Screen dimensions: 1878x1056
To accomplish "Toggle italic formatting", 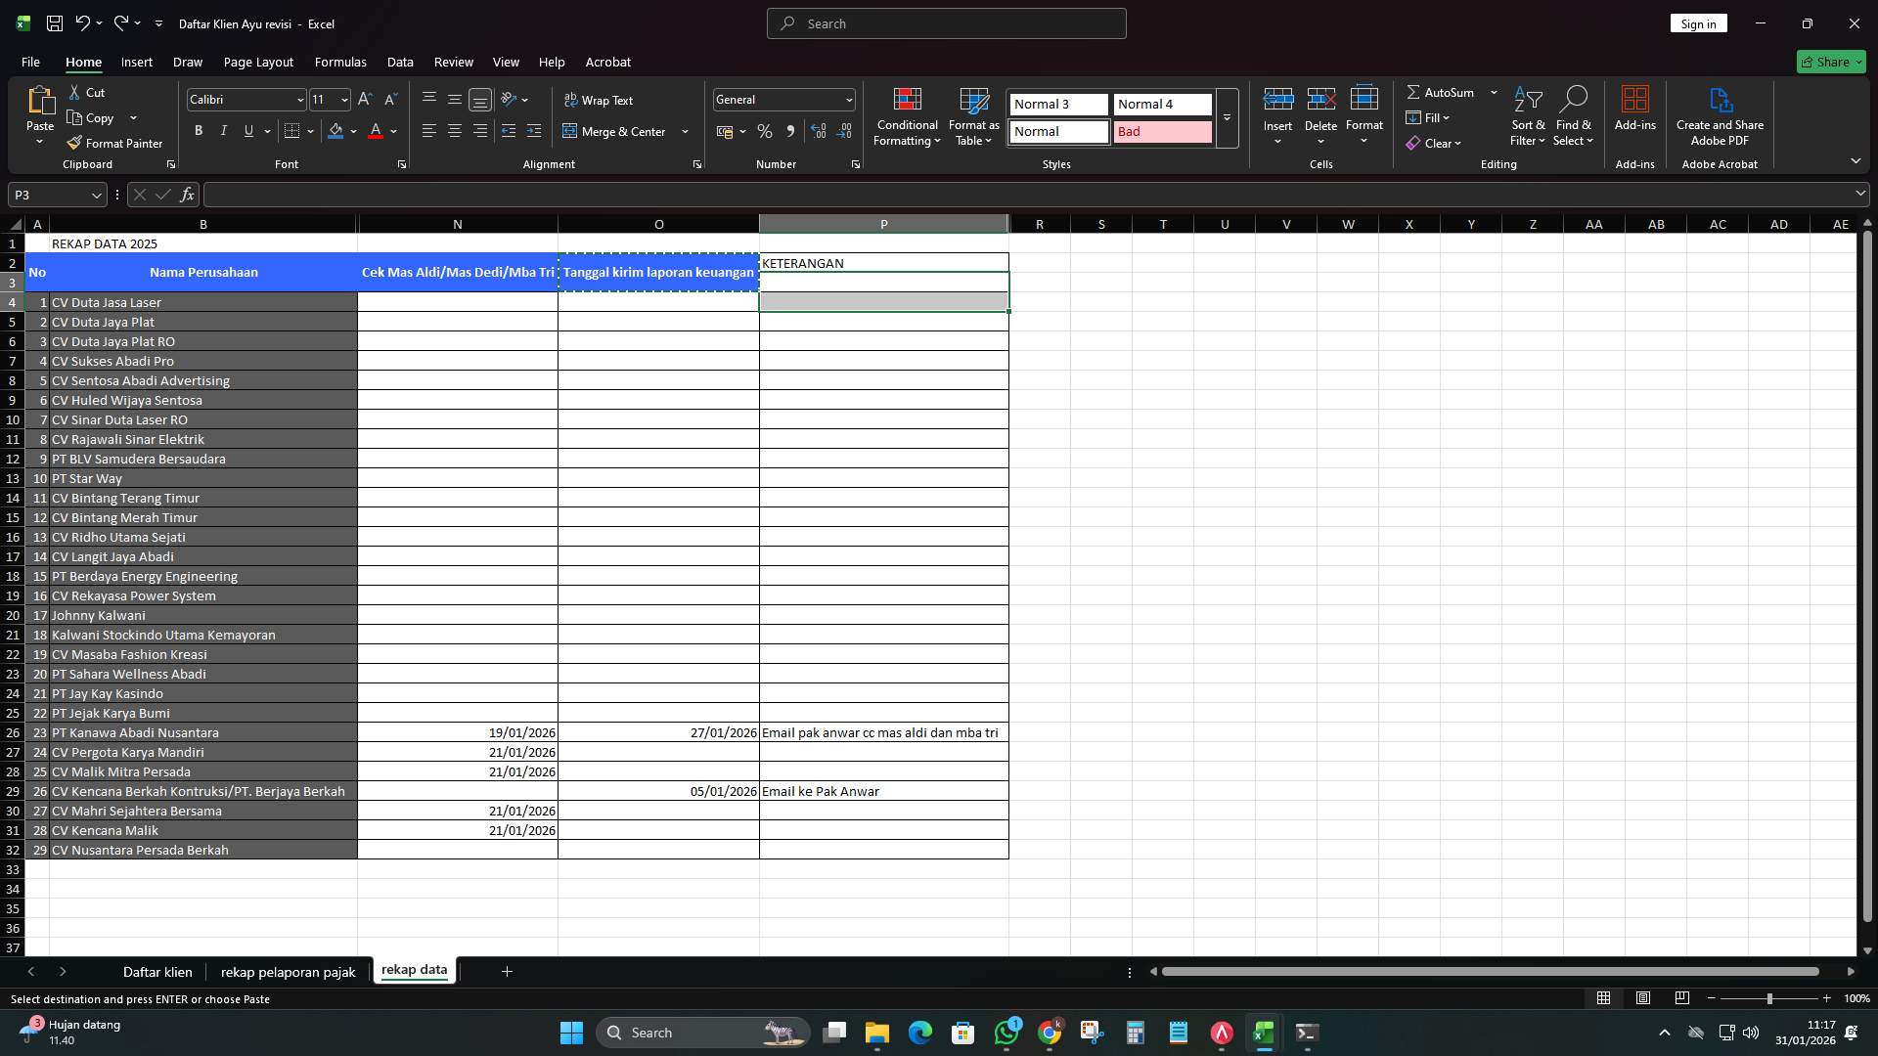I will coord(223,130).
